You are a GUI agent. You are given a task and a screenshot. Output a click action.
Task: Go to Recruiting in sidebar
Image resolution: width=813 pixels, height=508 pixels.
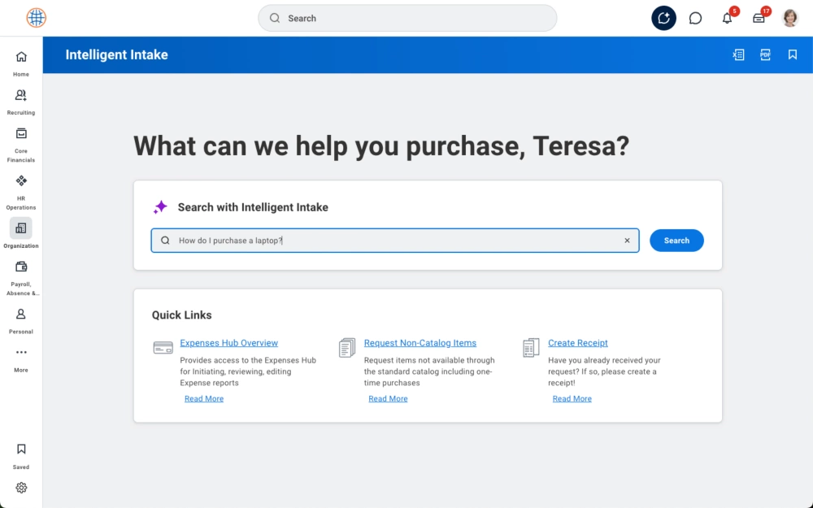(x=21, y=101)
